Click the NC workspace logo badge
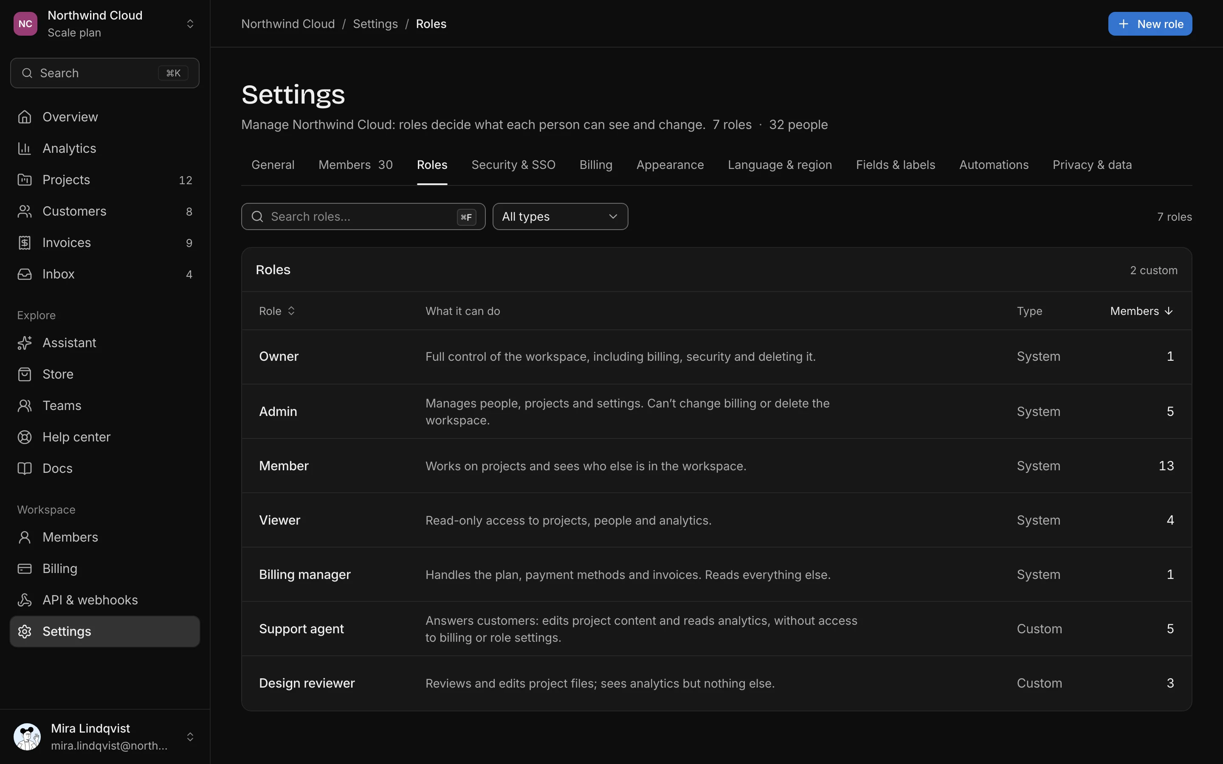The width and height of the screenshot is (1223, 764). click(x=25, y=24)
